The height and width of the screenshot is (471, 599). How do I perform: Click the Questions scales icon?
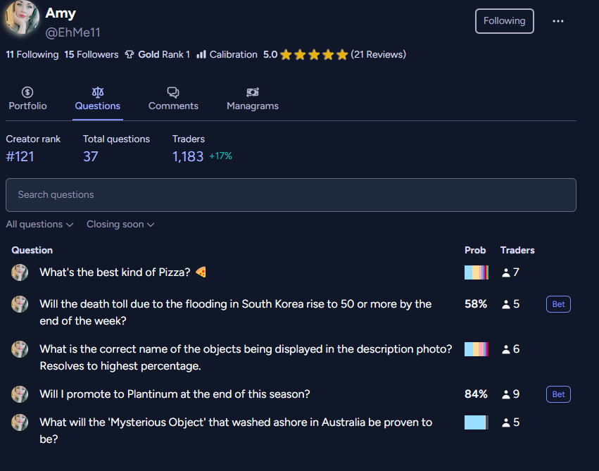97,92
